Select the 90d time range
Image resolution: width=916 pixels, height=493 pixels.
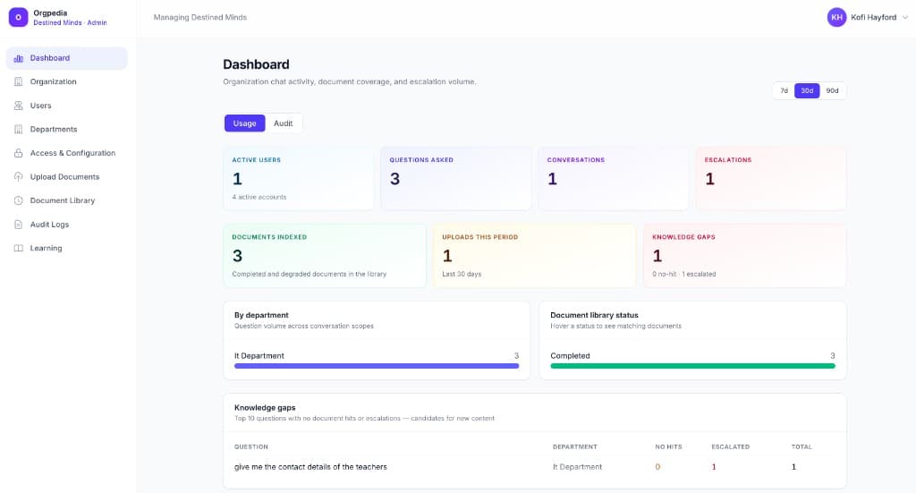pos(833,90)
